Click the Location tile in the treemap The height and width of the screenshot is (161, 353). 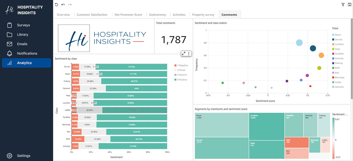click(x=266, y=126)
